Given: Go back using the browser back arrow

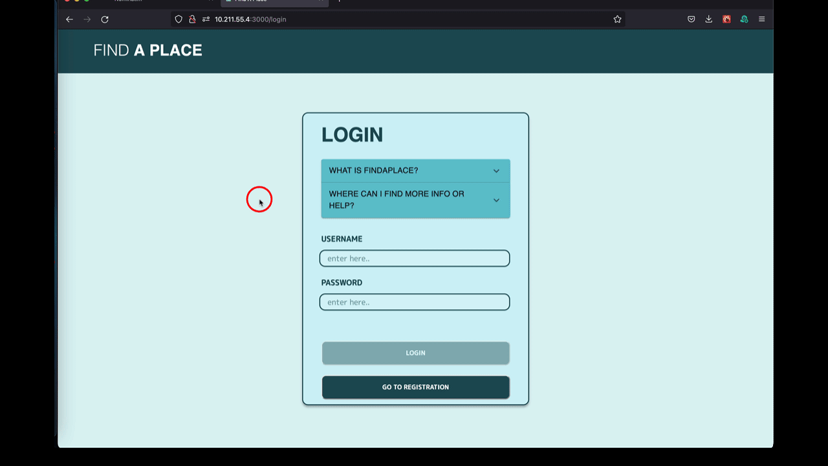Looking at the screenshot, I should click(x=69, y=19).
